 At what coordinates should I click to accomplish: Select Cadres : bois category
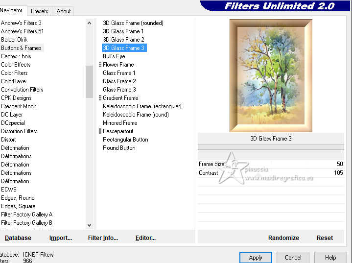(16, 56)
